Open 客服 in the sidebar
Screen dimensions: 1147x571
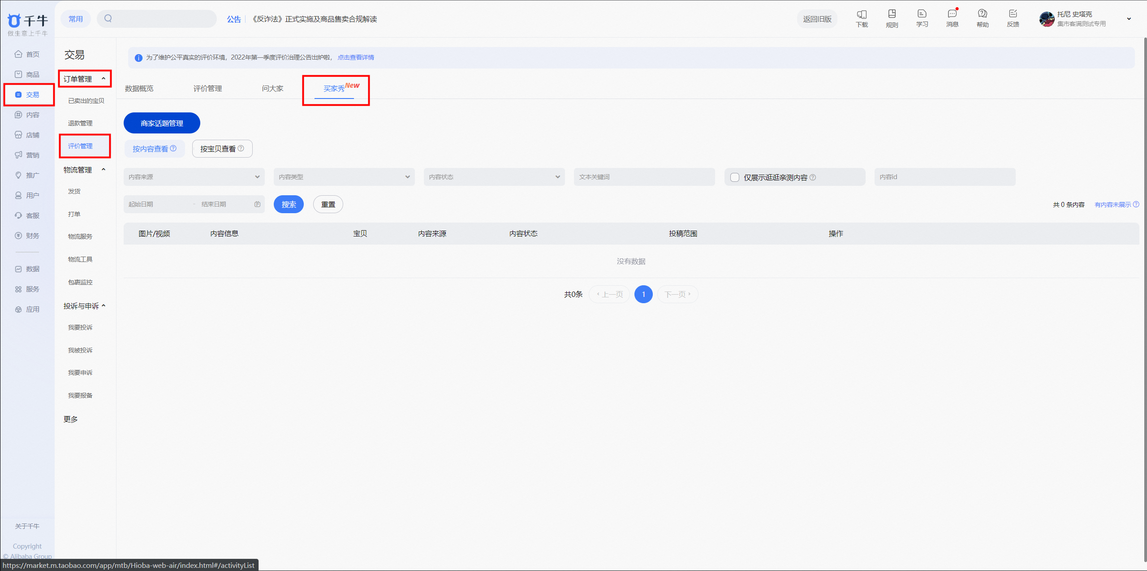27,215
